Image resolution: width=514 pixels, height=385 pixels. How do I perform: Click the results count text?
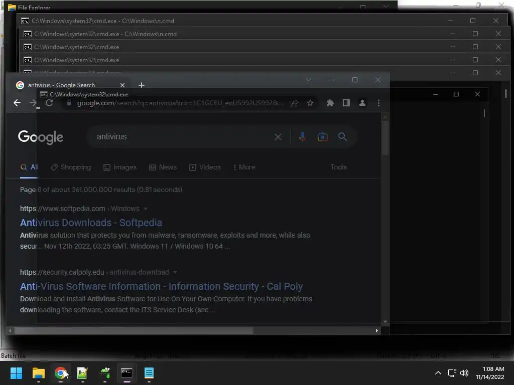(x=101, y=190)
